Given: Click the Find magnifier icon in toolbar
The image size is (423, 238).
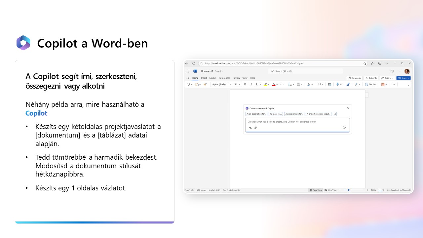Looking at the screenshot, I should pos(319,84).
